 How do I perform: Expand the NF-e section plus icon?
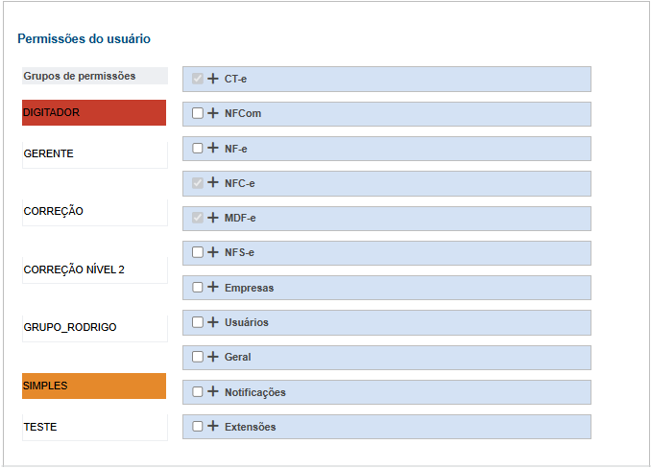[213, 149]
